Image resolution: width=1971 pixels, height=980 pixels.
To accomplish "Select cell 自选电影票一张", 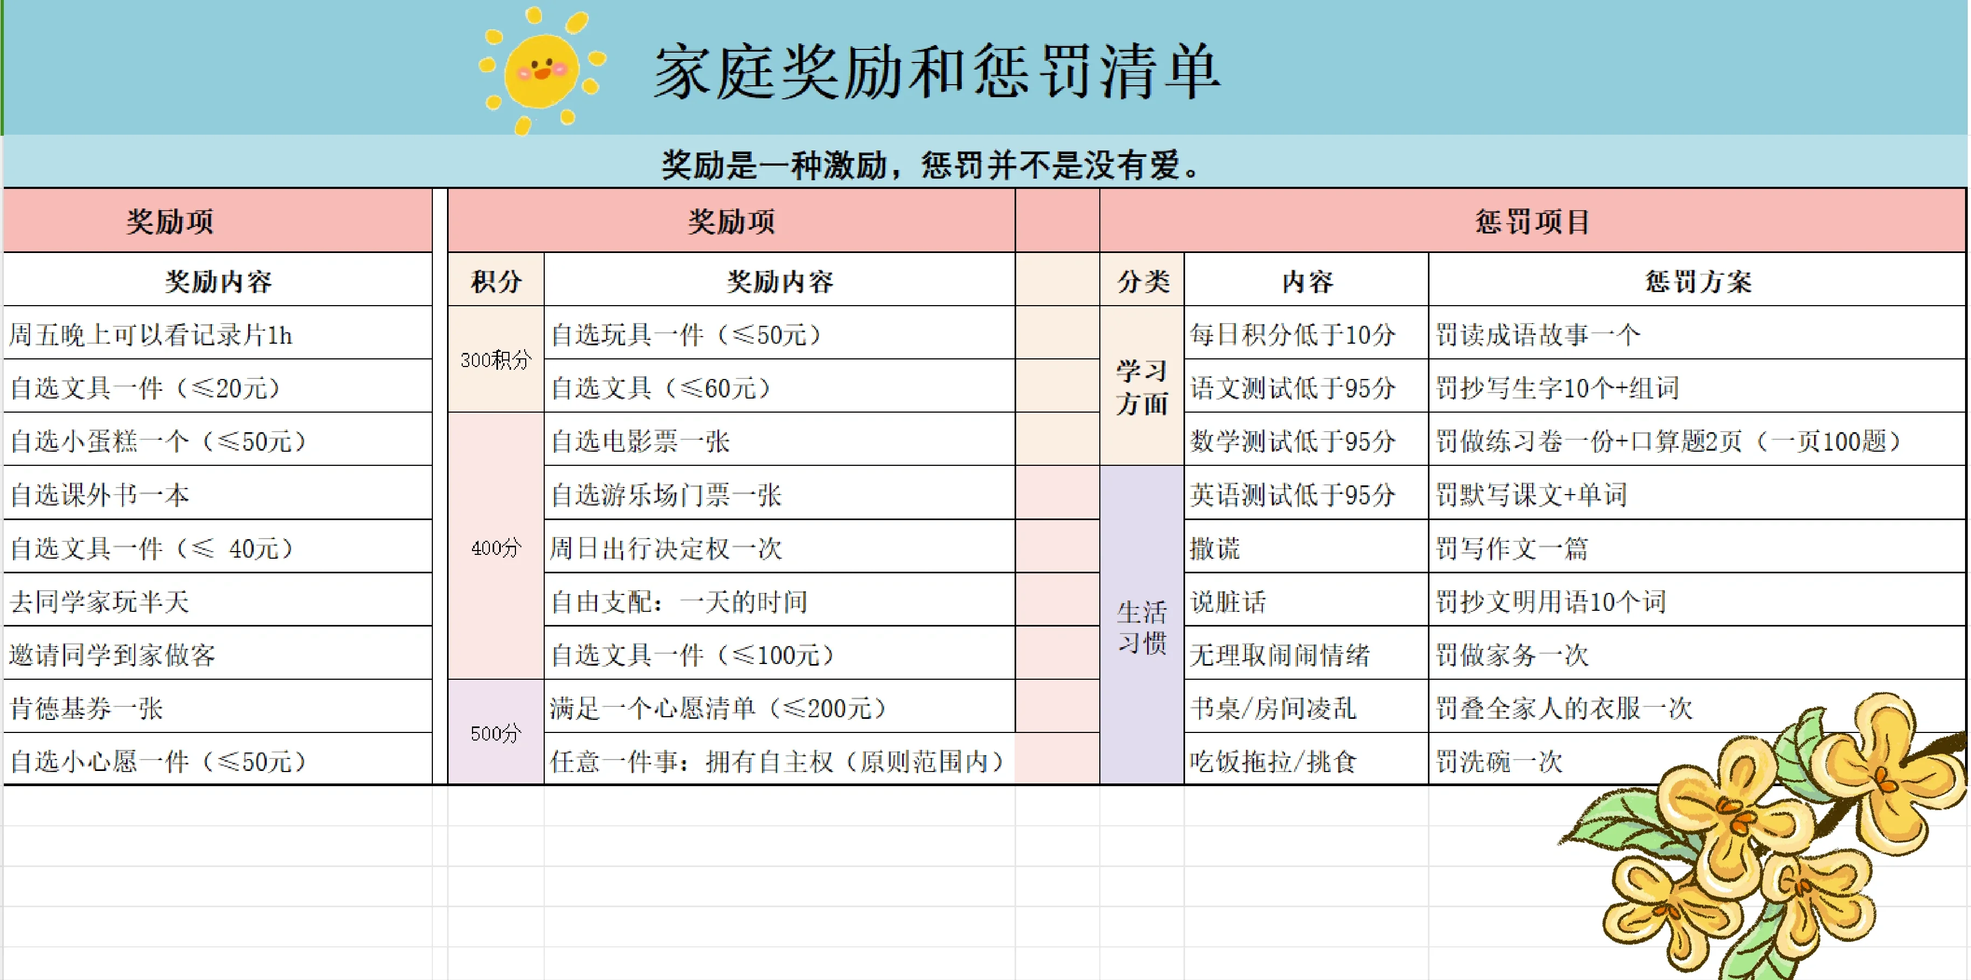I will tap(780, 440).
